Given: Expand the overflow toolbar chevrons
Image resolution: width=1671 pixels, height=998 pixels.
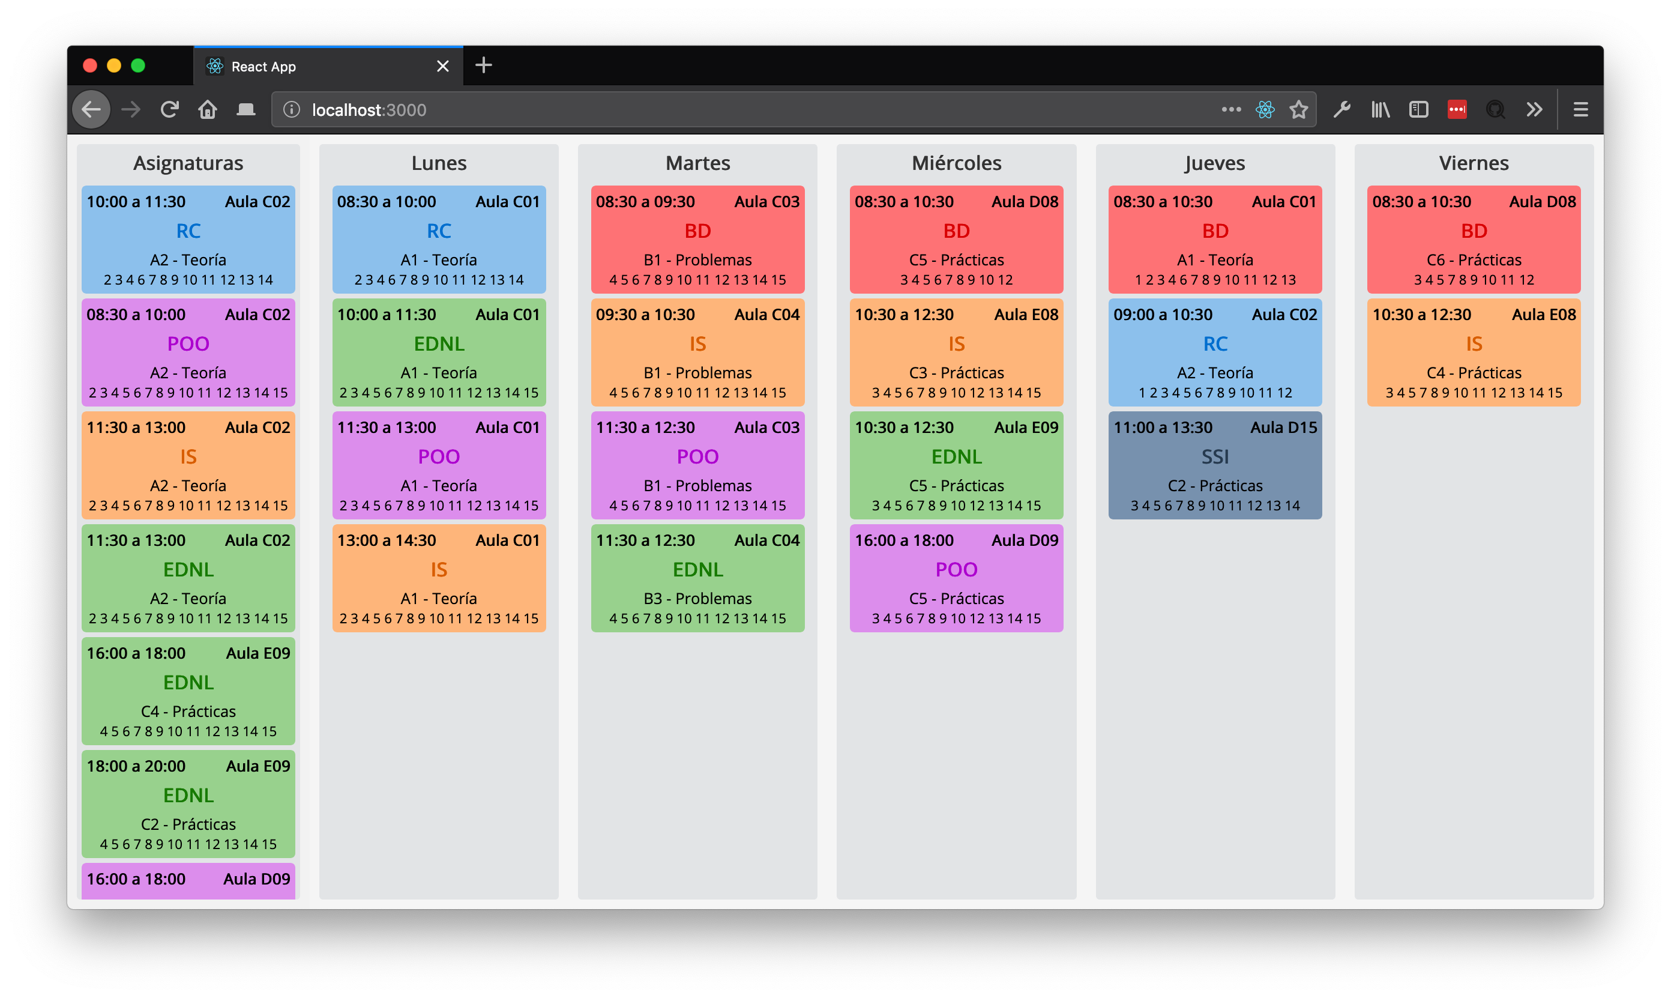Looking at the screenshot, I should point(1534,110).
